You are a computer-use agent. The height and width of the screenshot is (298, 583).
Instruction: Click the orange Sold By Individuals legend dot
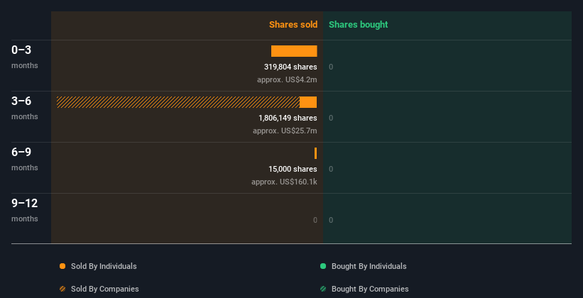(62, 266)
